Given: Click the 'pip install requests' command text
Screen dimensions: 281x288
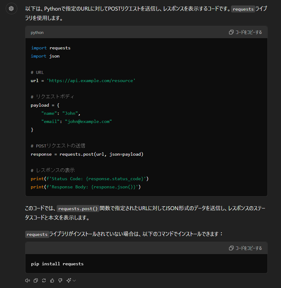Looking at the screenshot, I should point(57,264).
